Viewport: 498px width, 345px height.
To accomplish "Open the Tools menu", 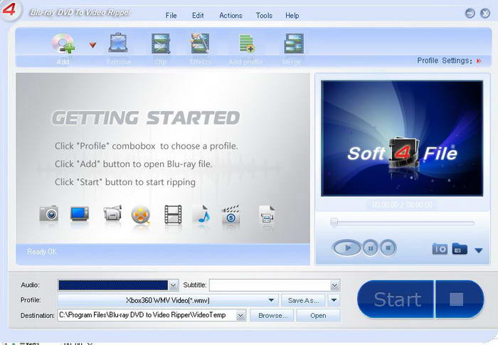I will tap(264, 15).
